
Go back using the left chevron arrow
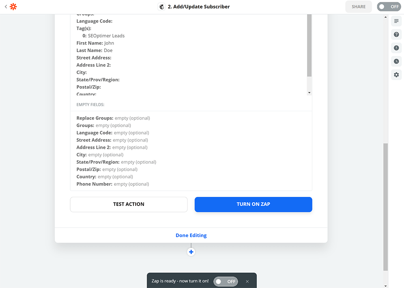(x=6, y=6)
